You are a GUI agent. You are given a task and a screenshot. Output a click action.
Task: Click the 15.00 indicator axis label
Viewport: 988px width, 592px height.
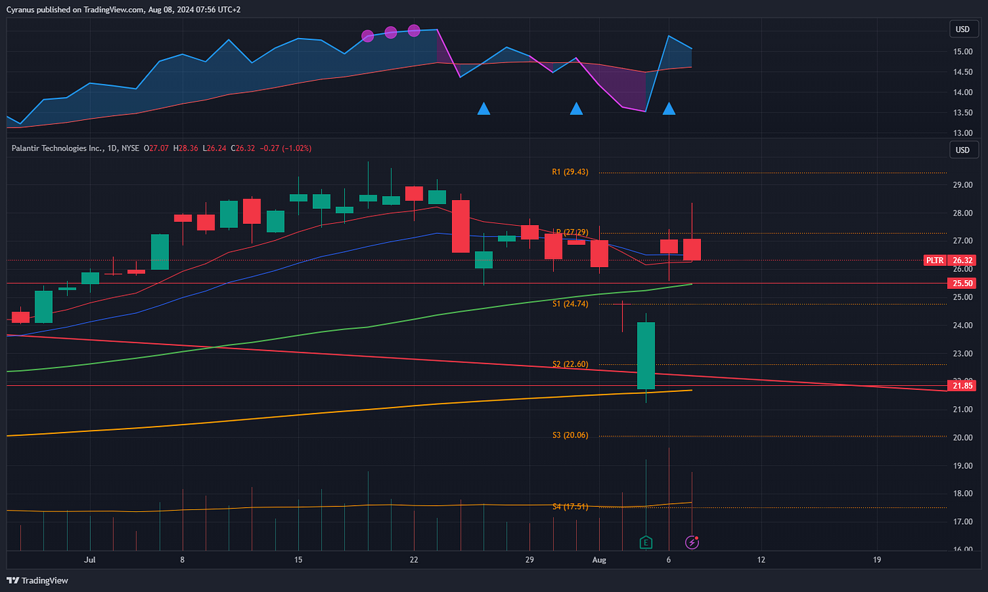pyautogui.click(x=963, y=52)
